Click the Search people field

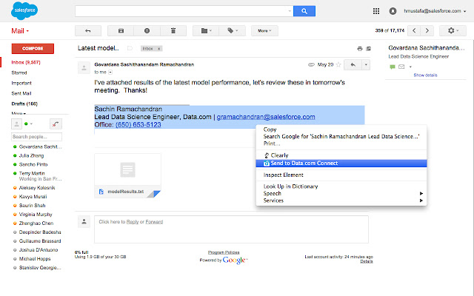(x=36, y=137)
